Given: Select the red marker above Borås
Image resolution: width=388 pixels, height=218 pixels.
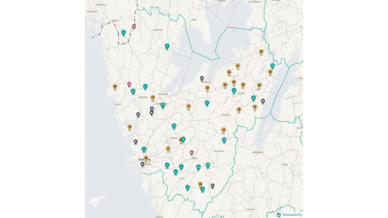Looking at the screenshot, I should coord(192,153).
